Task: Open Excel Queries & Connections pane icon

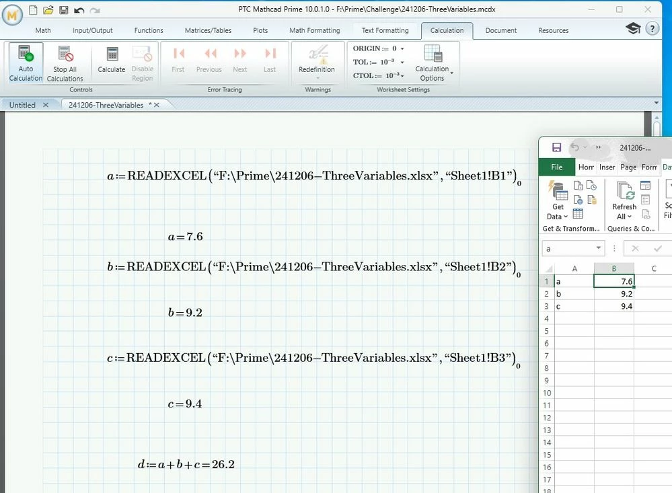Action: pyautogui.click(x=645, y=185)
